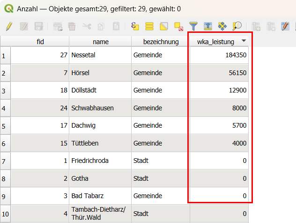
Task: Click the delete field icon
Action: click(x=271, y=26)
